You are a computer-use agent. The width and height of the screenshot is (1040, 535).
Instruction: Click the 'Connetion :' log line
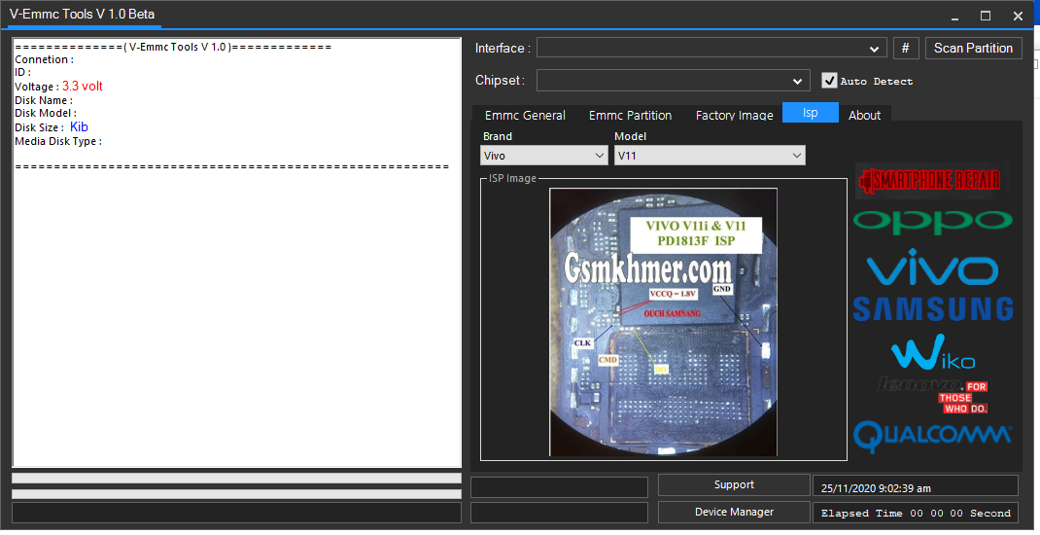[x=45, y=59]
